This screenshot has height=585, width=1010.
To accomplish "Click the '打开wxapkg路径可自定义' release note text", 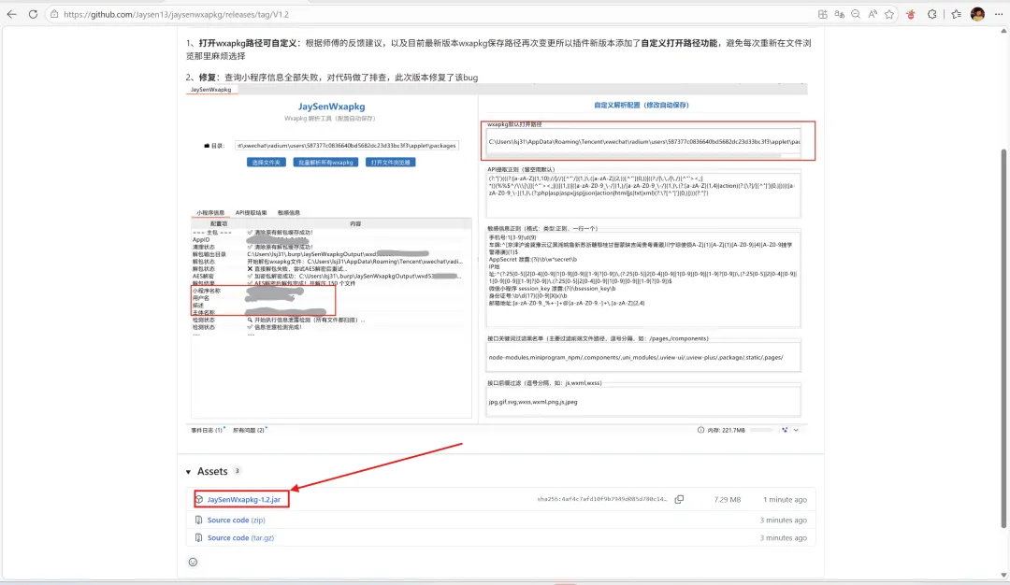I will (247, 43).
